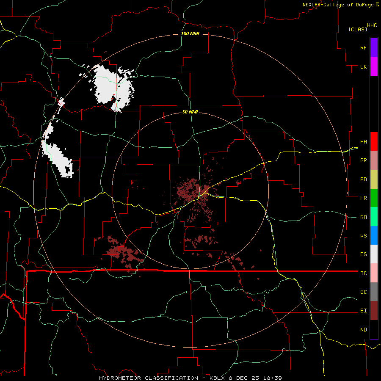Screen dimensions: 381x381
Task: Click the BD legend label
Action: [363, 179]
